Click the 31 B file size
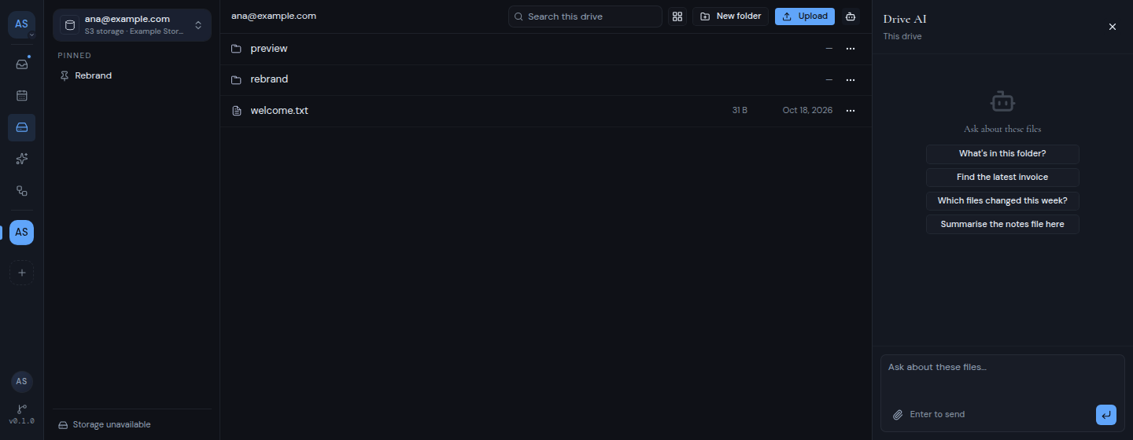Screen dimensions: 1133x440 point(740,111)
